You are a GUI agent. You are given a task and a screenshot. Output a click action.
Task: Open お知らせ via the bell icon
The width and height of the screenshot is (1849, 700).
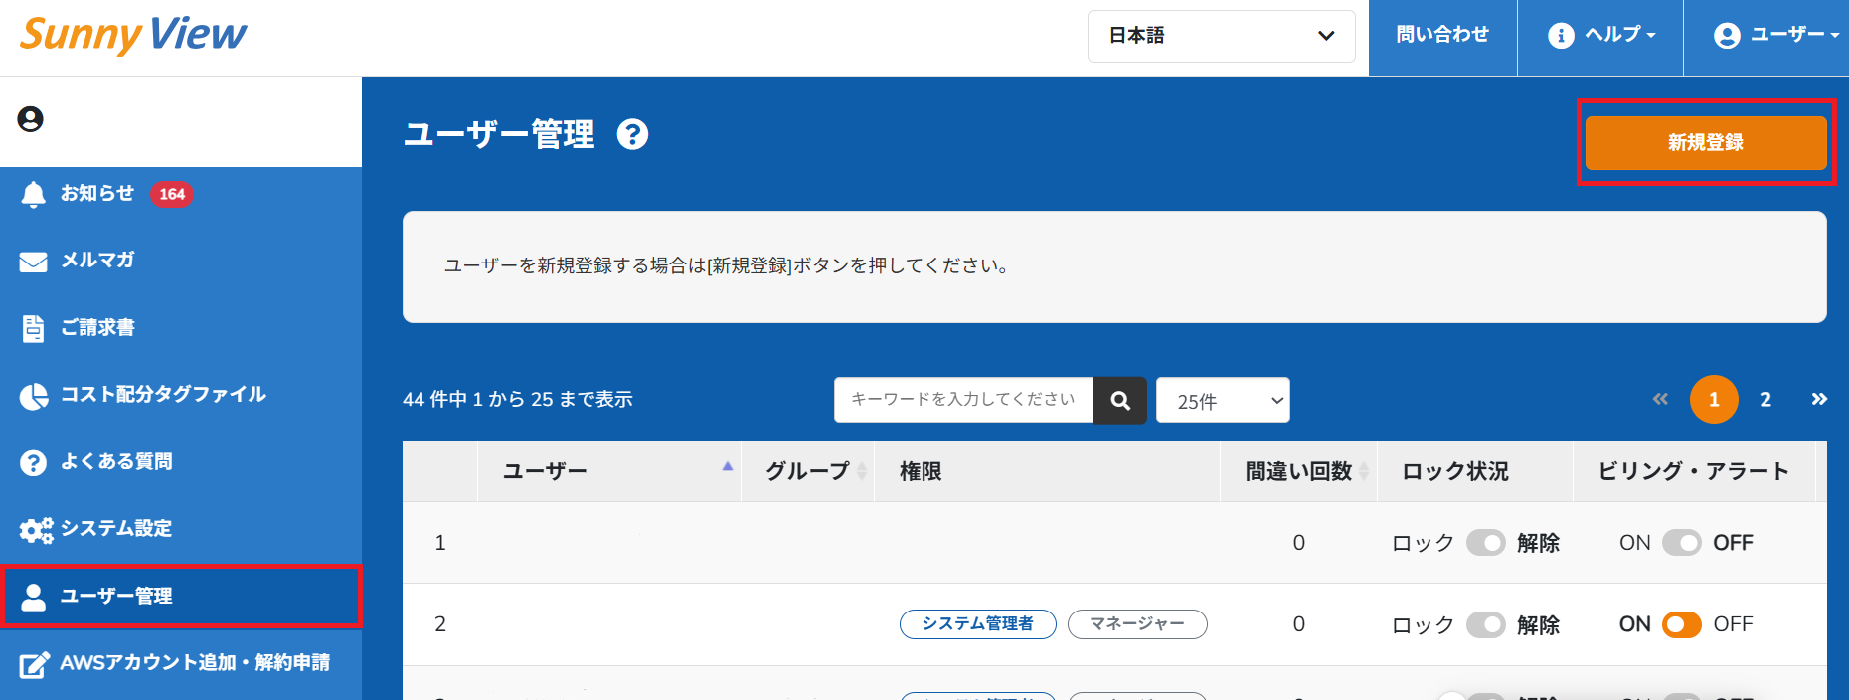click(x=34, y=194)
